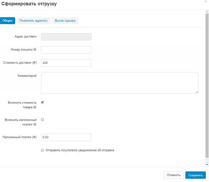209x182 pixels.
Task: Check Отправить покупателю уведомление об отправке
Action: [x=43, y=150]
